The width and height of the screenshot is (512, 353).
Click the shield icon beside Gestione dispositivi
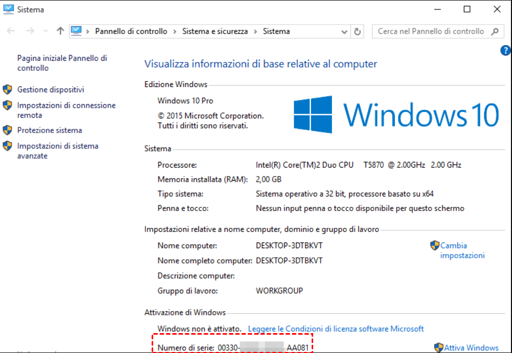[x=7, y=90]
